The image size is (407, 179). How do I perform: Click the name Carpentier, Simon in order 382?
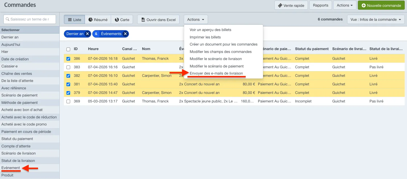[x=157, y=76]
